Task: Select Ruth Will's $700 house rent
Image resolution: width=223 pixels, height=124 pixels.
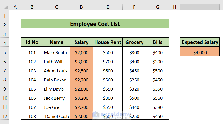Action: click(x=108, y=62)
